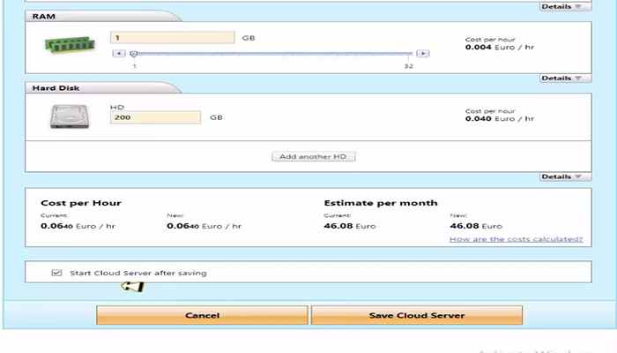
Task: Click the HD size input showing 200
Action: coord(155,117)
